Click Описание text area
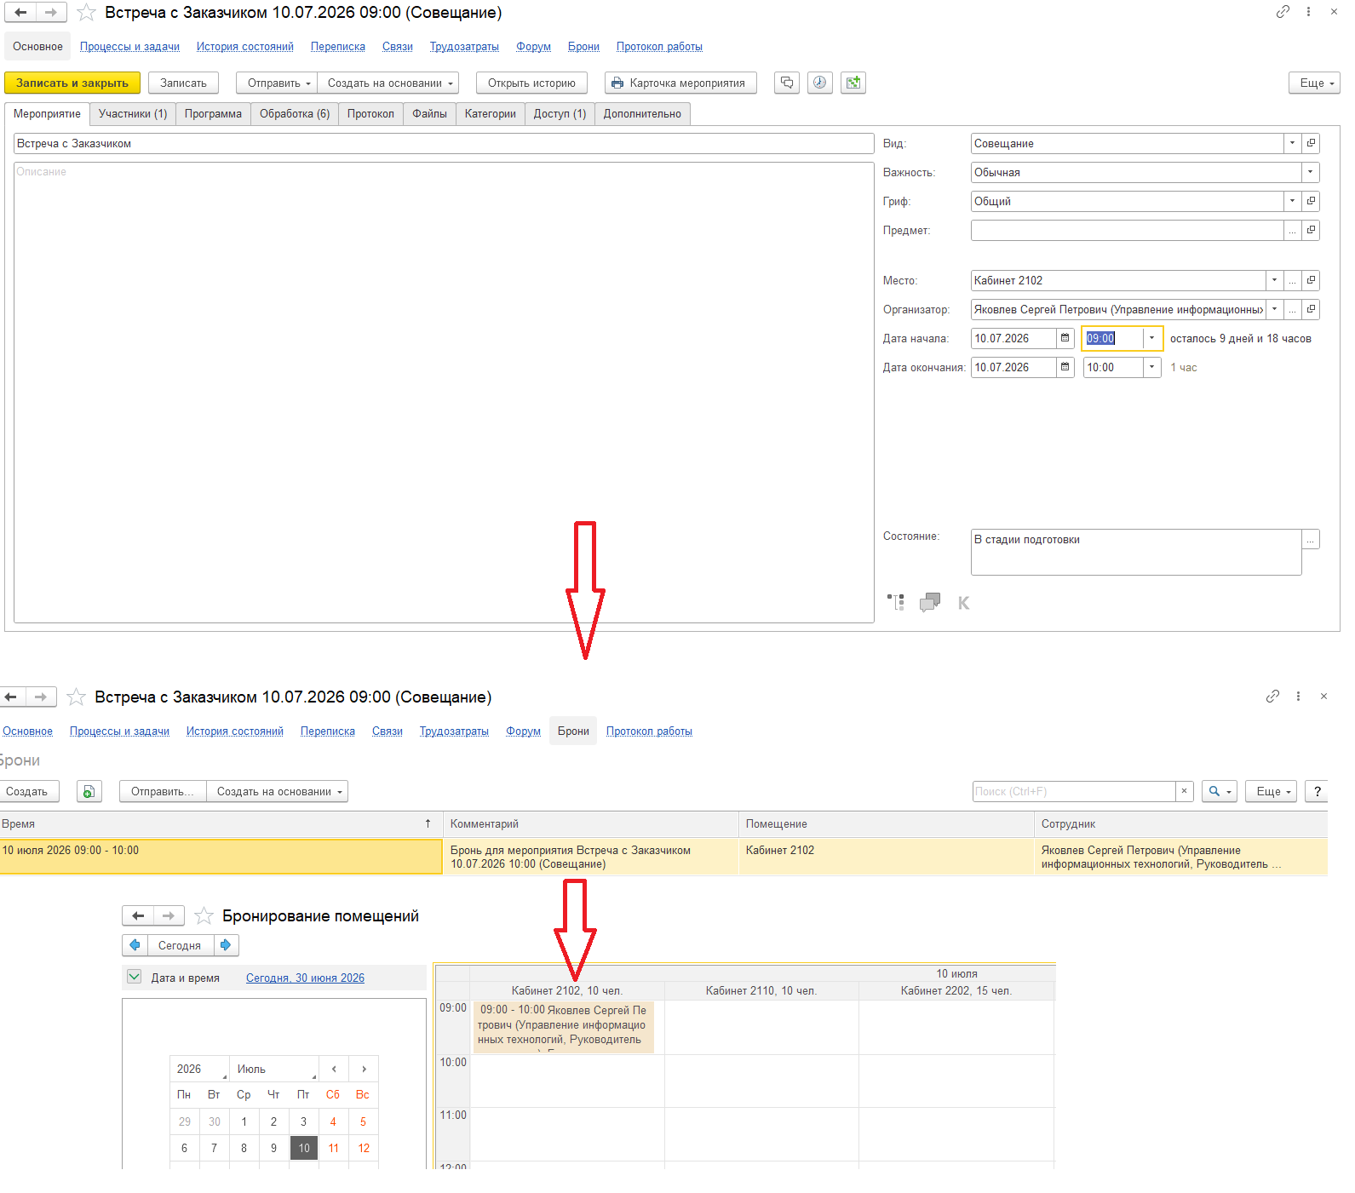Viewport: 1355px width, 1193px height. click(x=444, y=393)
